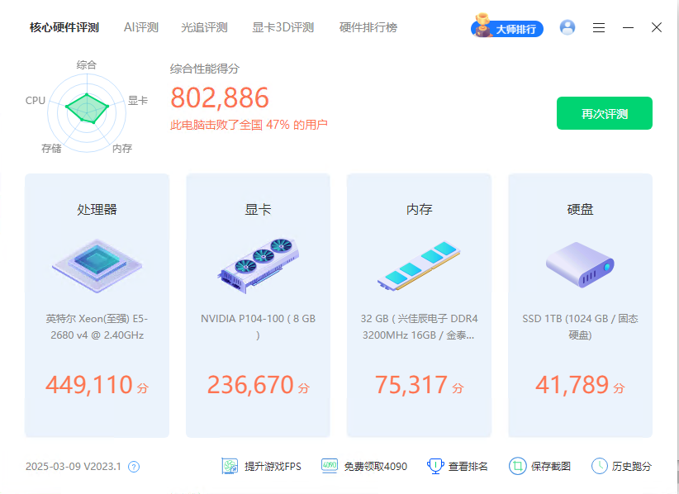Click the graphics card illustration
The width and height of the screenshot is (679, 494).
click(258, 266)
